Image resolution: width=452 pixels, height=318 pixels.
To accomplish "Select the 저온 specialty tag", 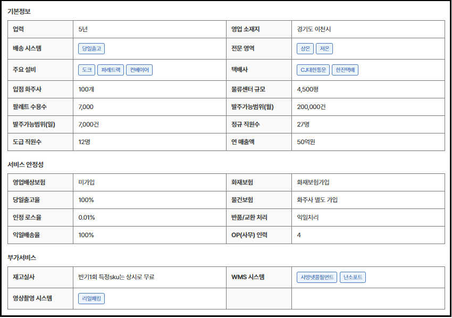I will coord(324,49).
